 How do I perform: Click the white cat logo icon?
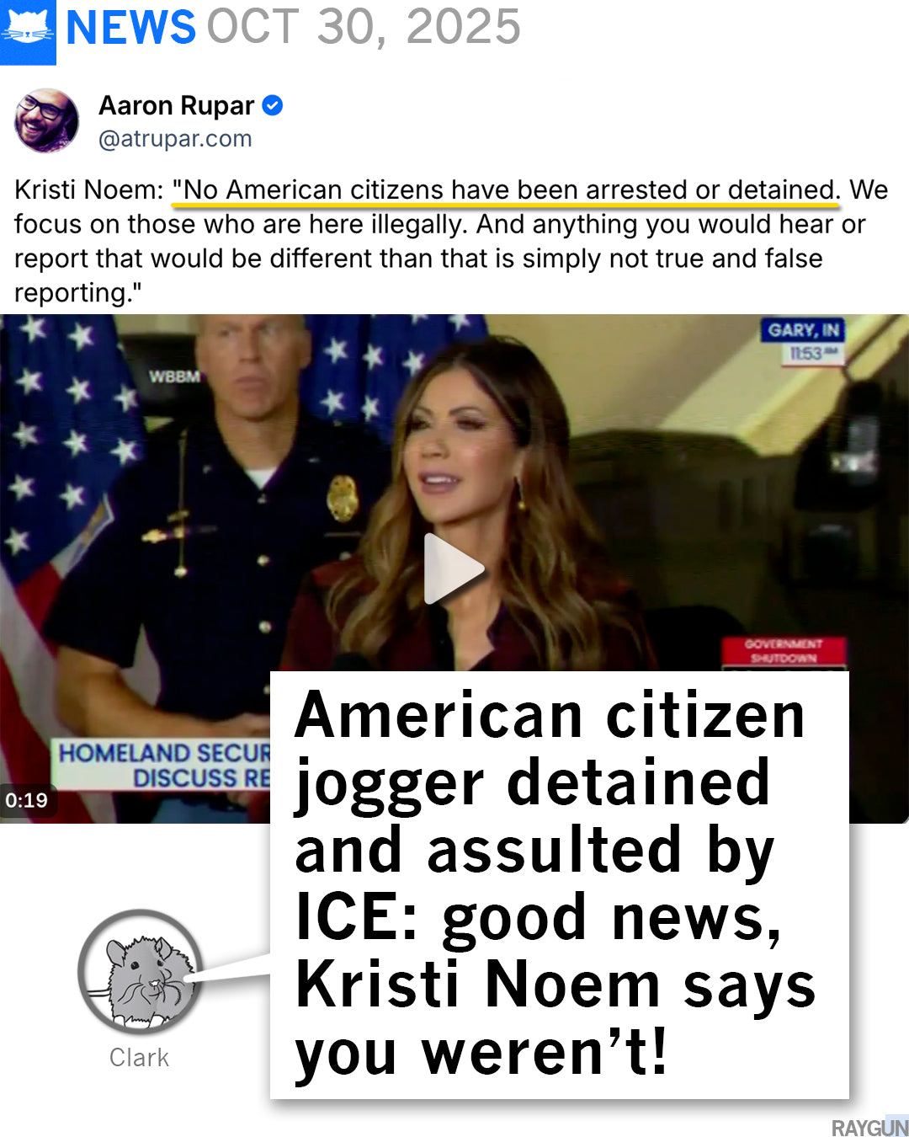28,32
